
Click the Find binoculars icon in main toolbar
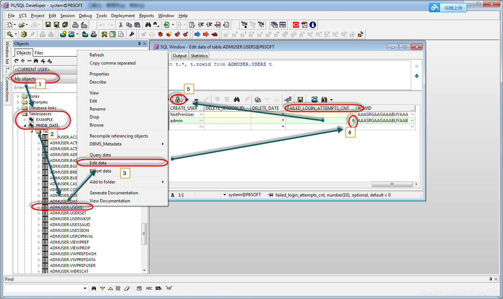pos(148,25)
